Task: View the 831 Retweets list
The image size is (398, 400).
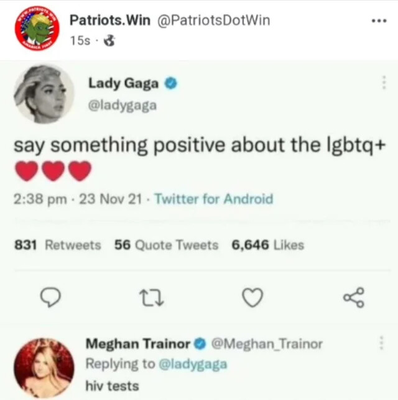Action: point(58,245)
